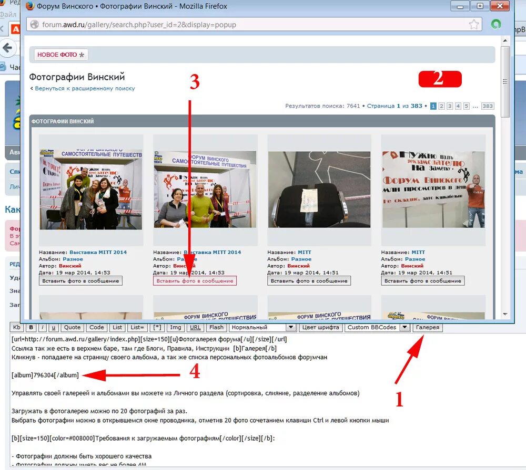
Task: Open thumbnail of Форум Винского banner photo
Action: pyautogui.click(x=433, y=190)
